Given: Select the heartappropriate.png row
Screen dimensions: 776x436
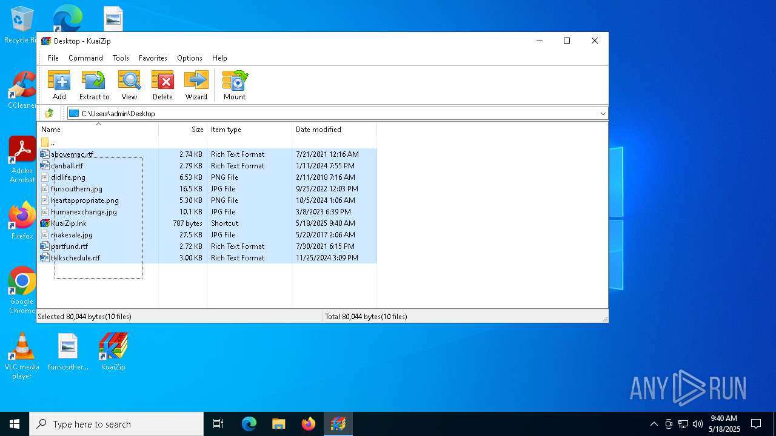Looking at the screenshot, I should click(207, 200).
